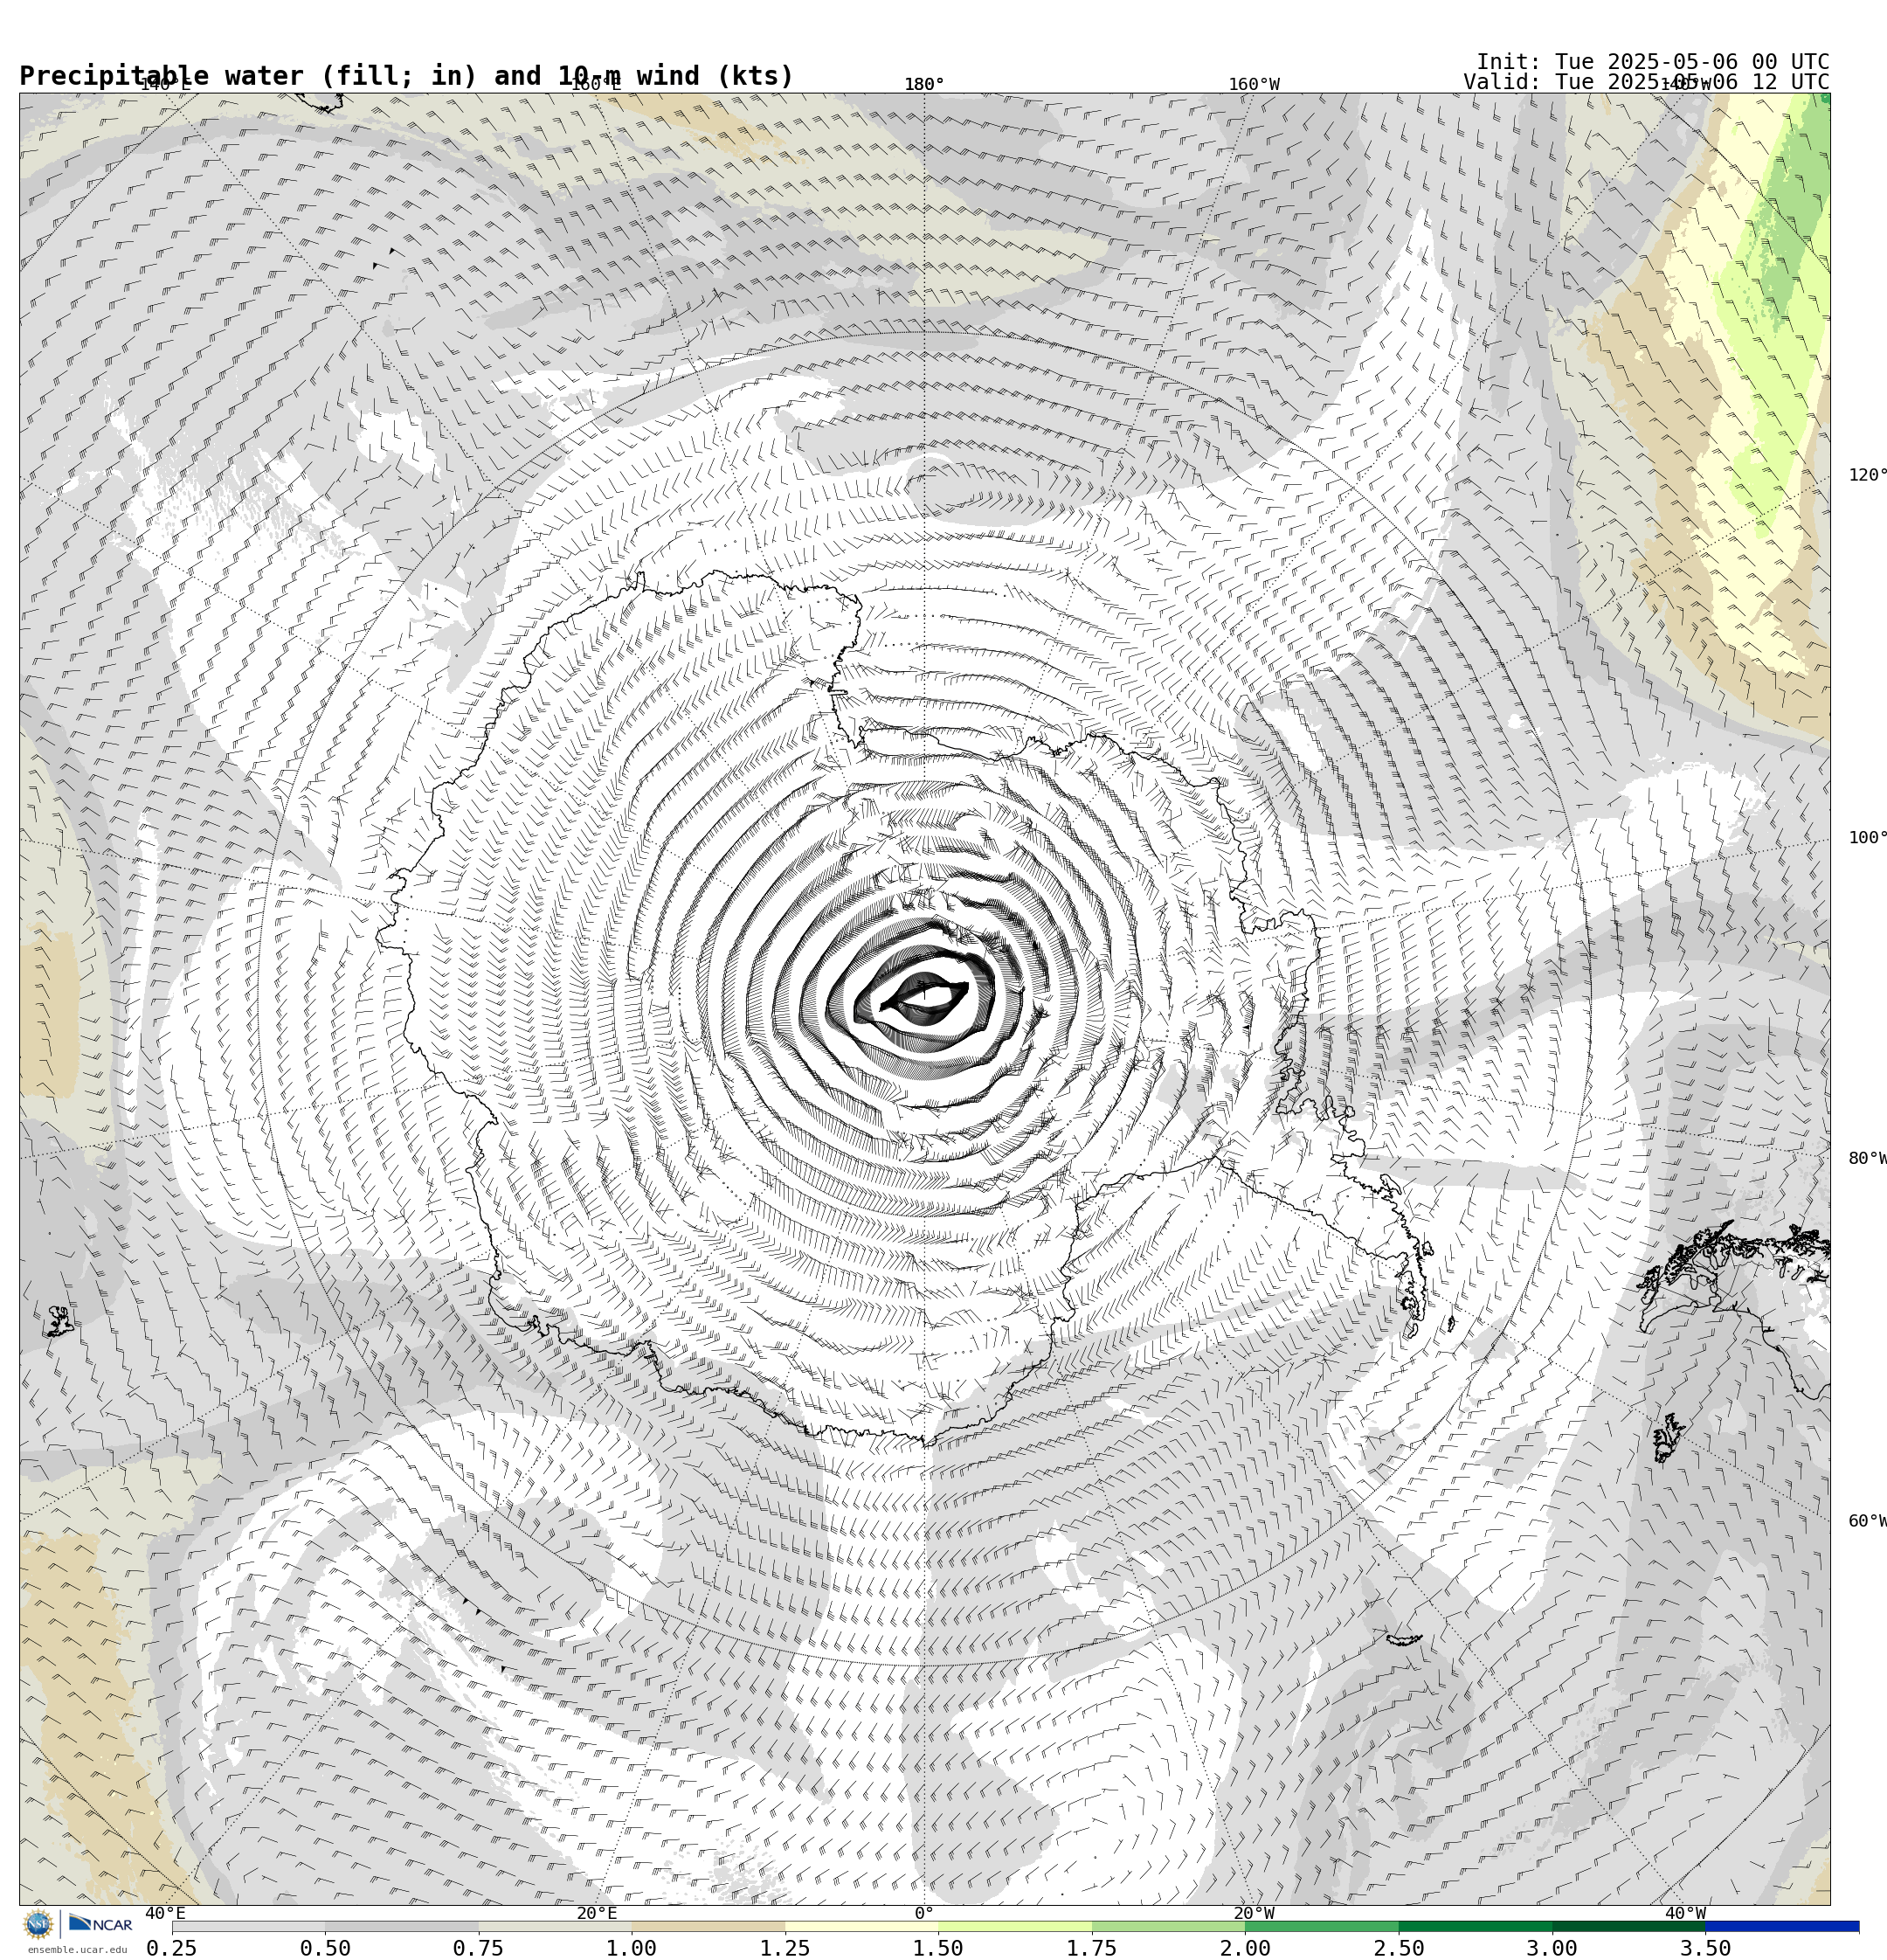Click the 100° longitude label on right edge

coord(1867,838)
